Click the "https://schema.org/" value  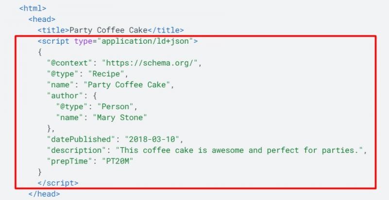coord(150,63)
